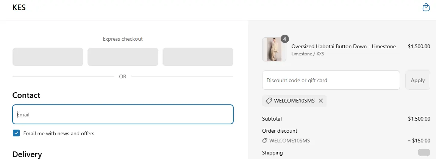Click the quantity badge showing 4
Screen dimensions: 436x159
285,38
